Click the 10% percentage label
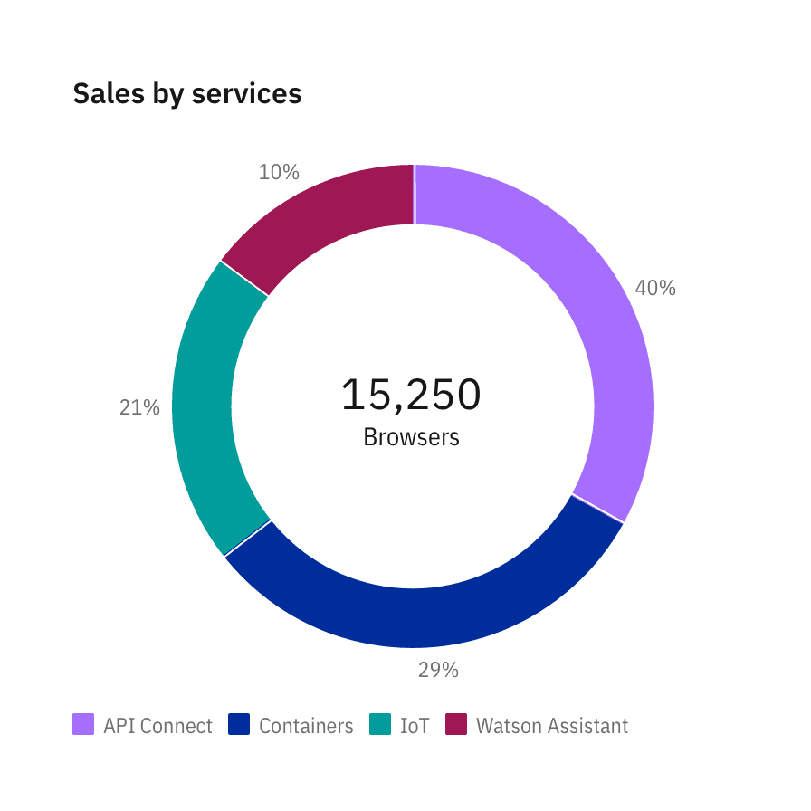 [x=279, y=172]
